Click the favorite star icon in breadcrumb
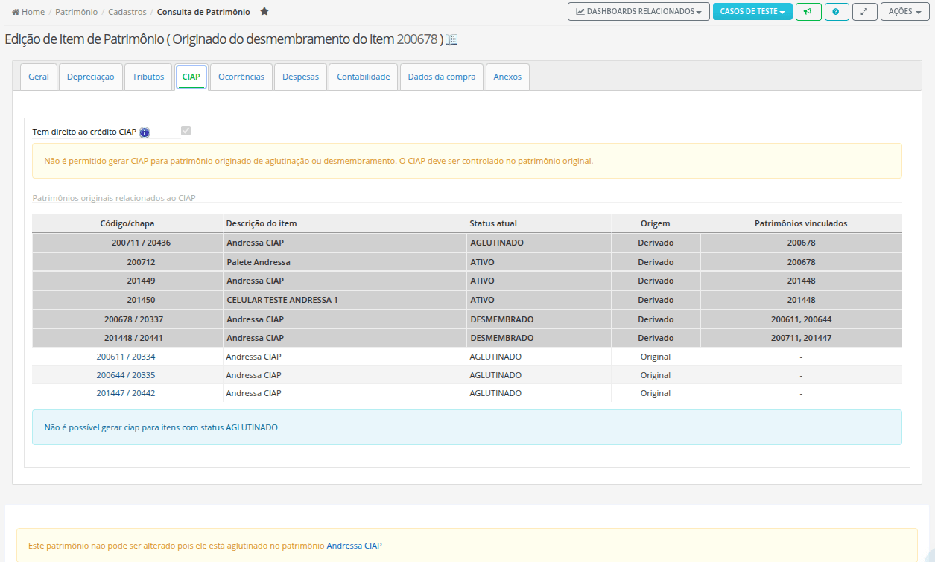Screen dimensions: 935x562 click(x=264, y=12)
